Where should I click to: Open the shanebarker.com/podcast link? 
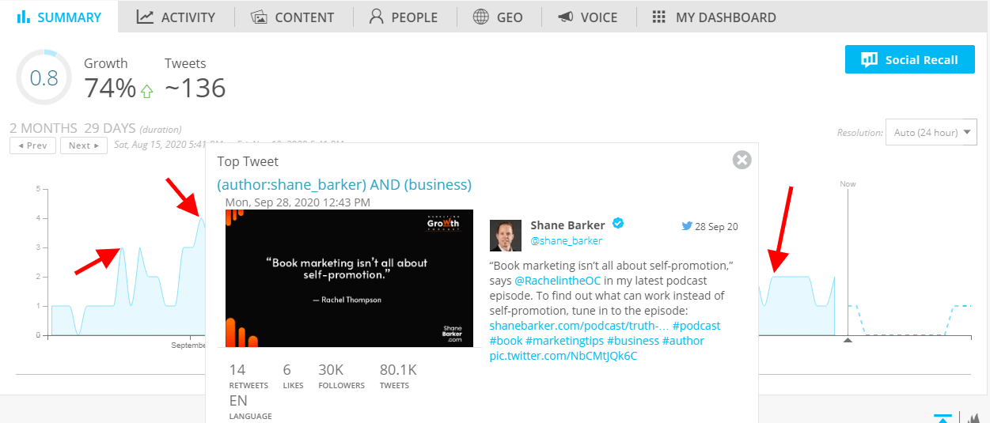click(x=579, y=326)
